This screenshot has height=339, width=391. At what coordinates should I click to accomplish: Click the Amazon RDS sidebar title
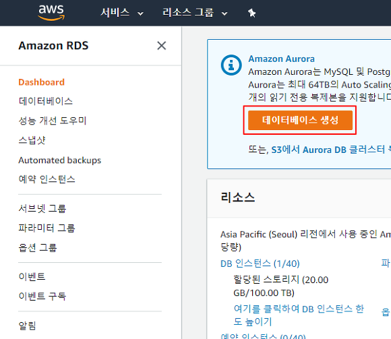click(x=53, y=46)
